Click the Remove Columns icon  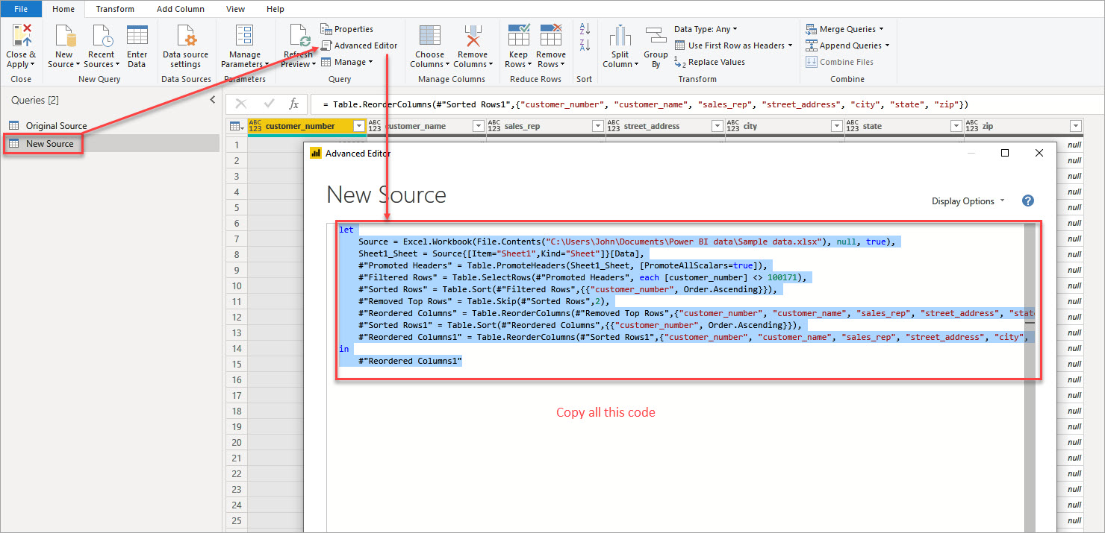473,36
